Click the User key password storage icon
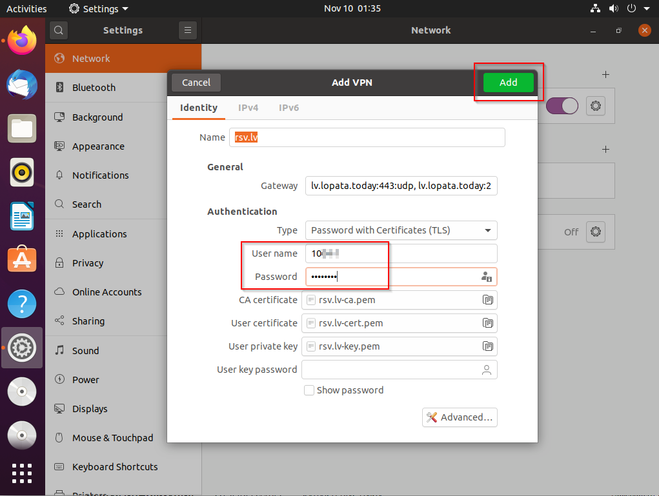Viewport: 659px width, 496px height. 487,370
